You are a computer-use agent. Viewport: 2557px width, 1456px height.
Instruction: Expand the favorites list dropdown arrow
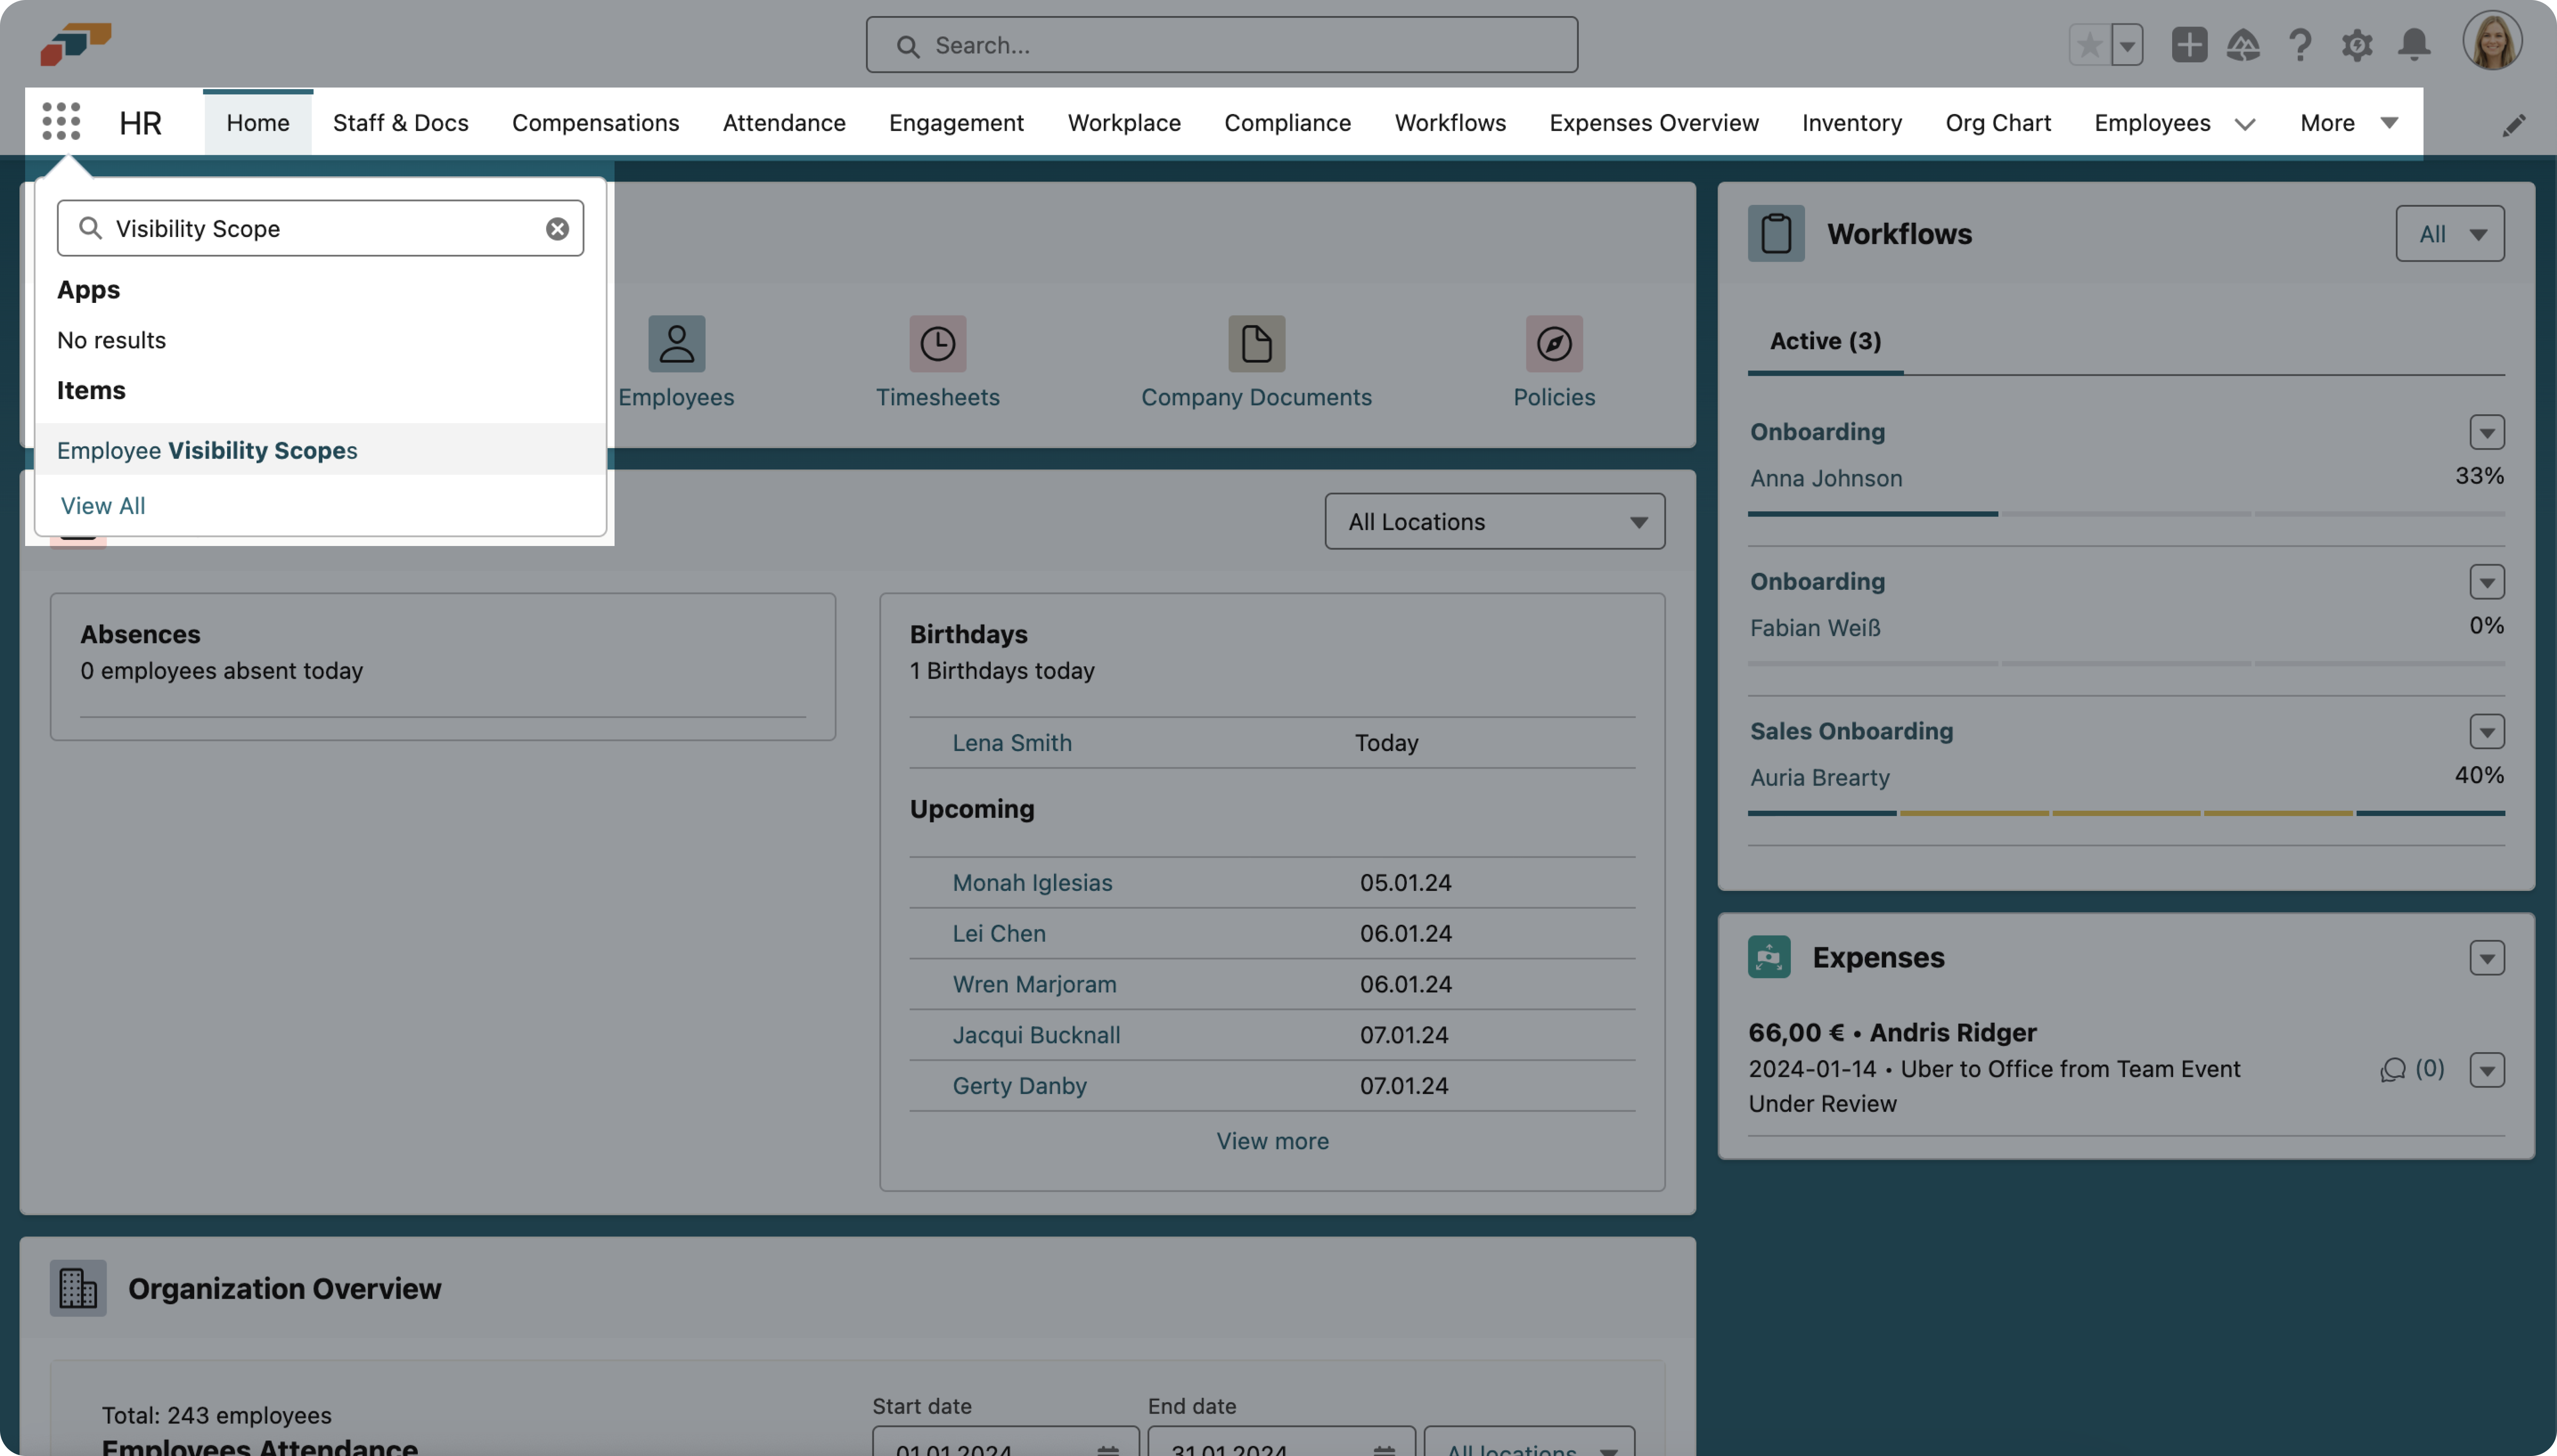(2127, 45)
